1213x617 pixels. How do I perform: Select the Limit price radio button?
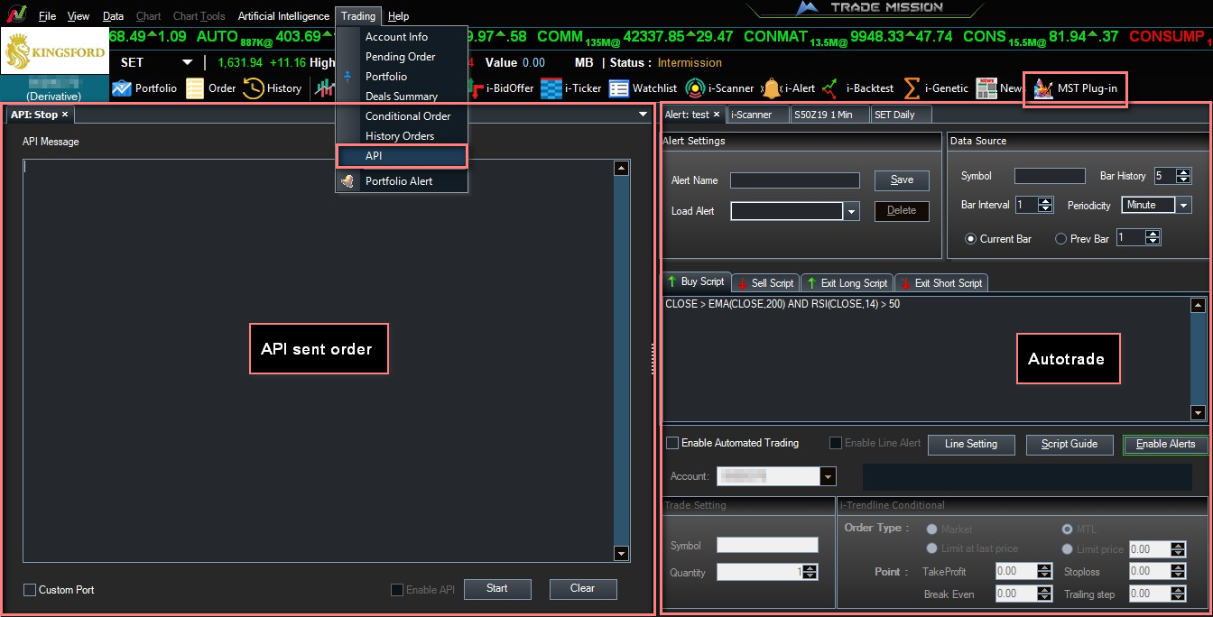(x=1068, y=548)
